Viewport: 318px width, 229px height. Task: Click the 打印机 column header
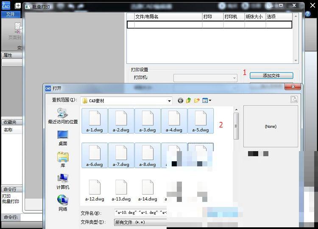coord(234,17)
